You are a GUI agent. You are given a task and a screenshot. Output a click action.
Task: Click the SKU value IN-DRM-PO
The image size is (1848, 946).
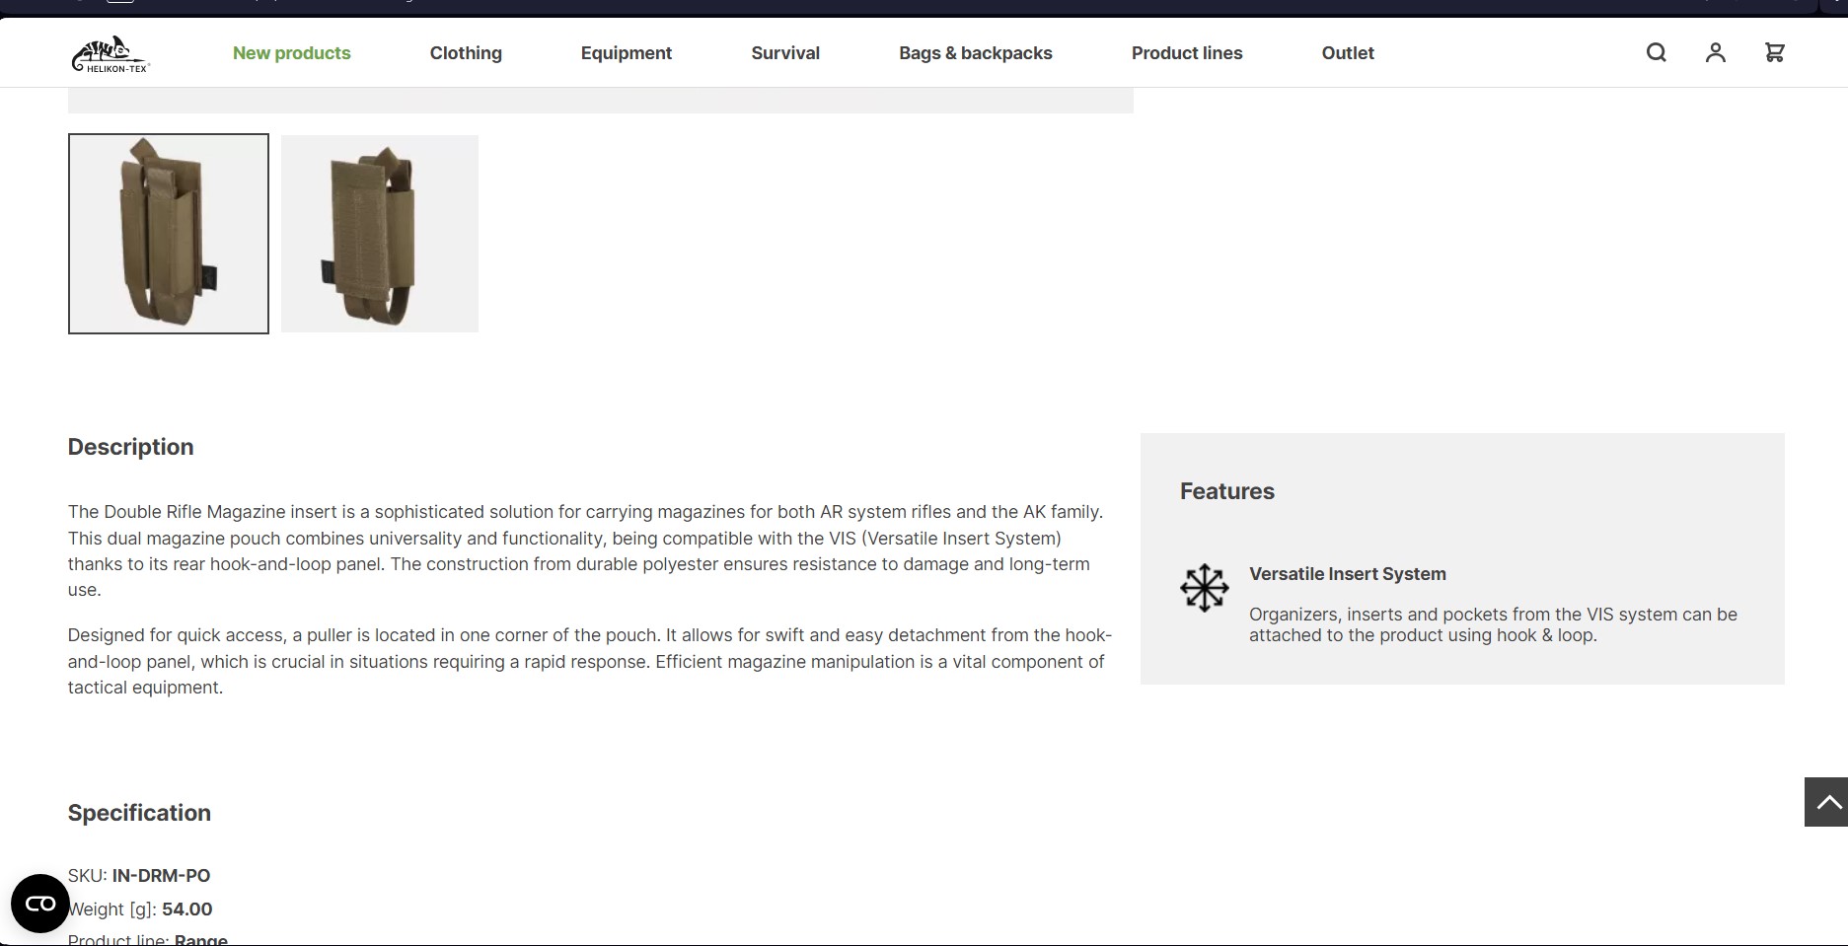coord(161,876)
